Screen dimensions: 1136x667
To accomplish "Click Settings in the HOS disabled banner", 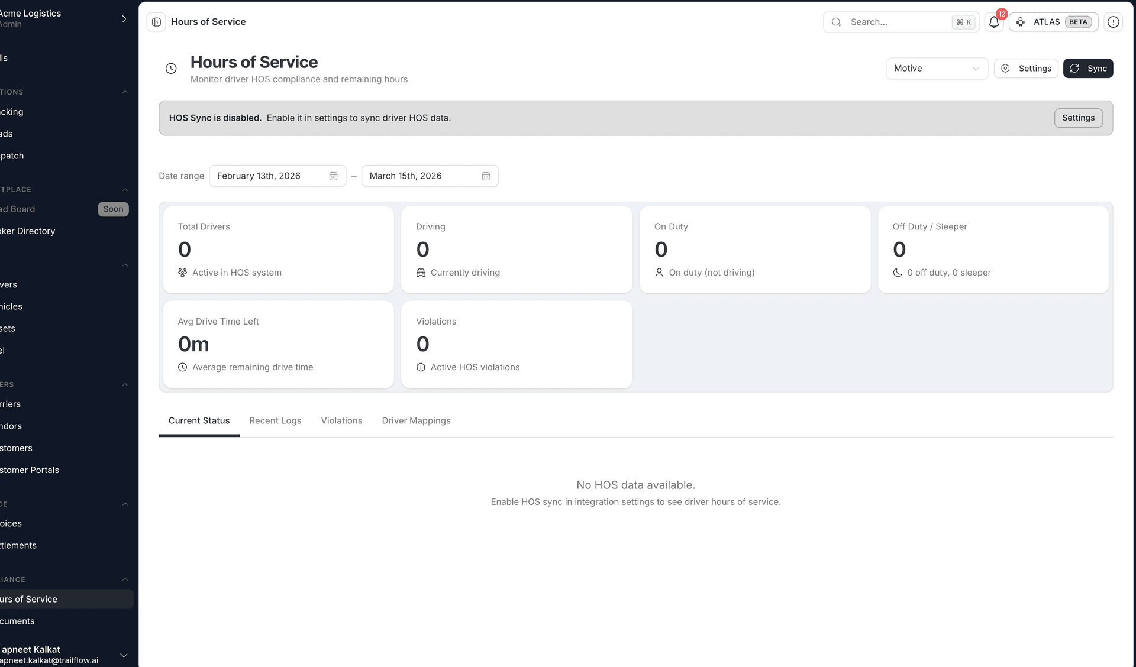I will (x=1078, y=118).
